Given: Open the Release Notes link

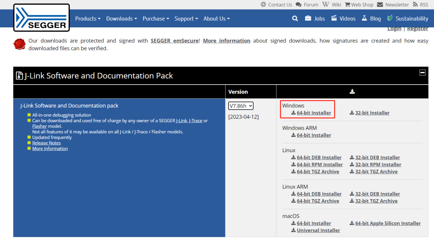Looking at the screenshot, I should (x=46, y=143).
